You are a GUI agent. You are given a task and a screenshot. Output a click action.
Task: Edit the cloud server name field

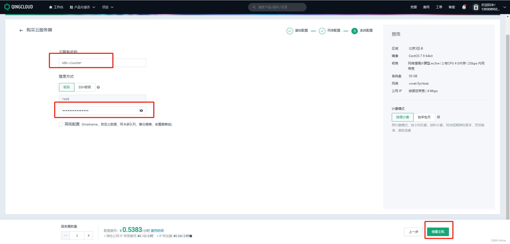(102, 63)
